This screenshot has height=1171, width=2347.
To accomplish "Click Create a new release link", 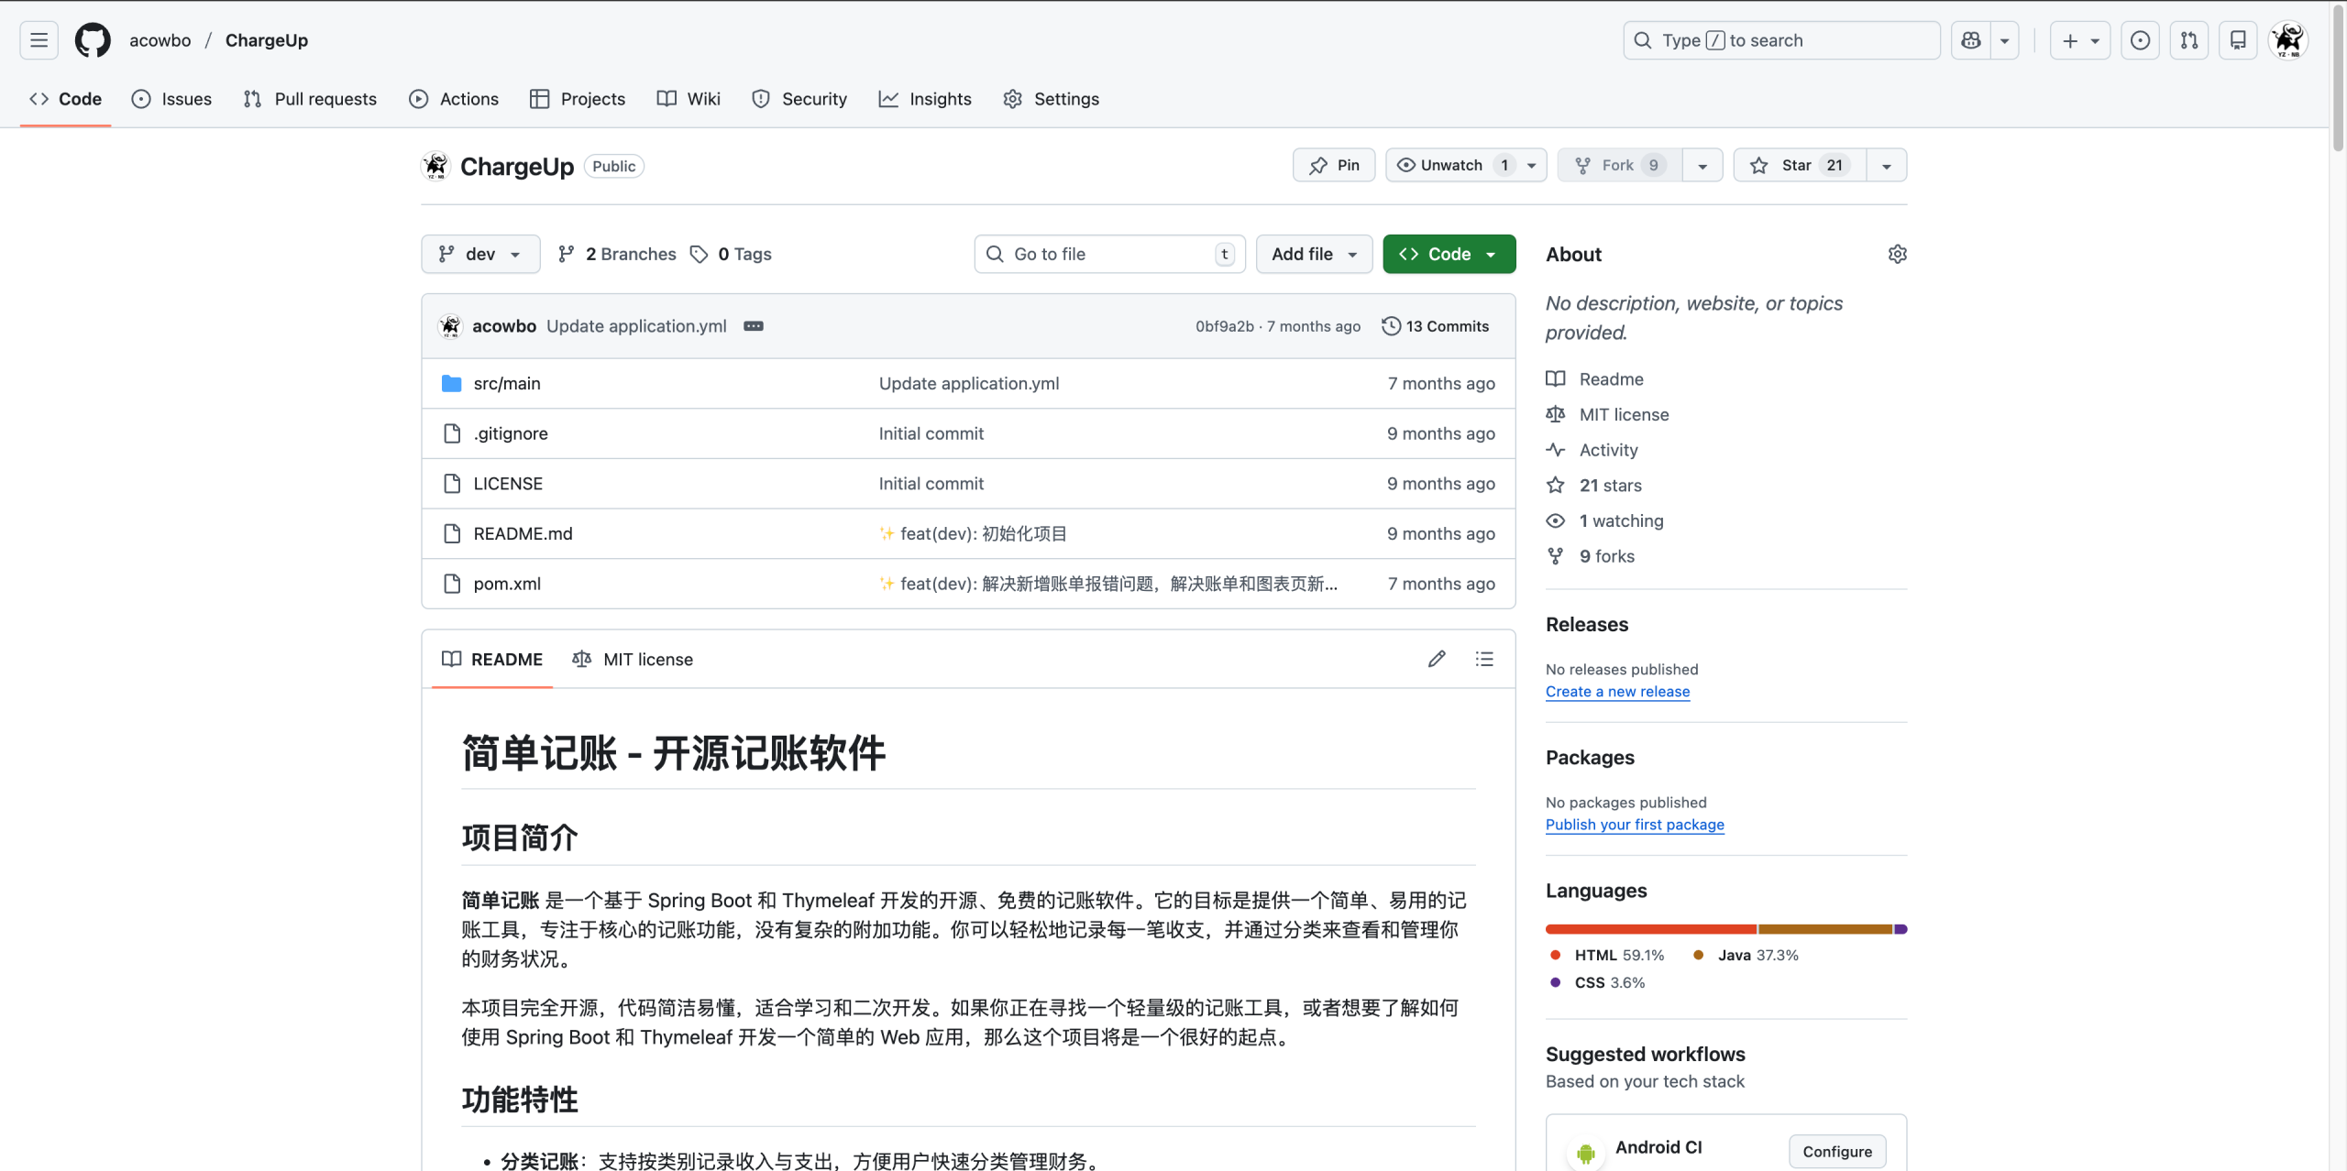I will click(1617, 692).
